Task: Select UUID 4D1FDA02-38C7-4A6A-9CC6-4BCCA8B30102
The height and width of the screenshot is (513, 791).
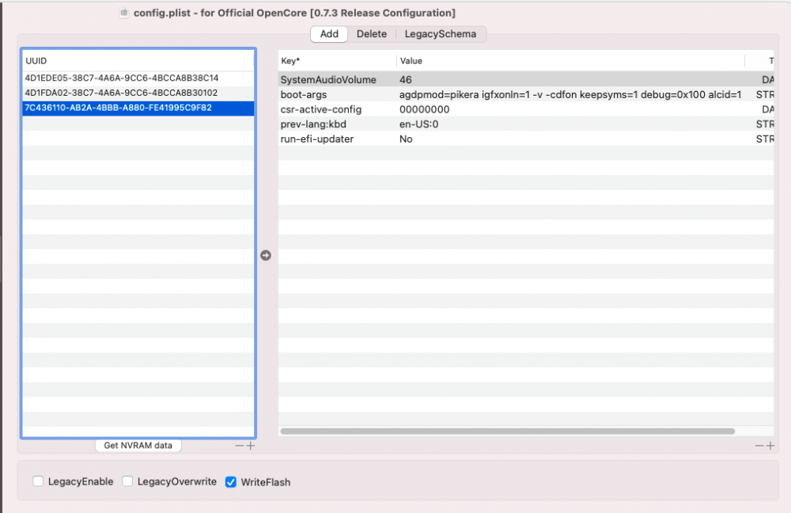Action: (138, 93)
